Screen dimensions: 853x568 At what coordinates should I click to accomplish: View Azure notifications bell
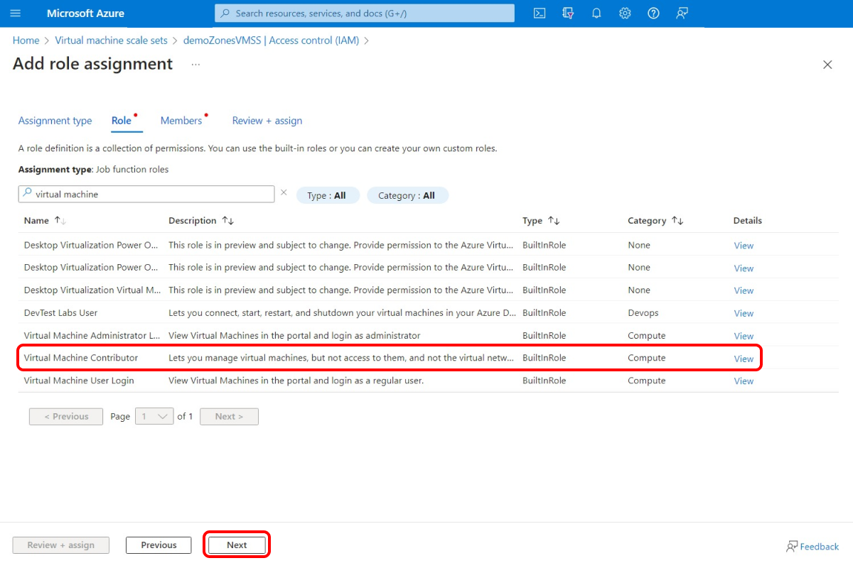[x=596, y=13]
